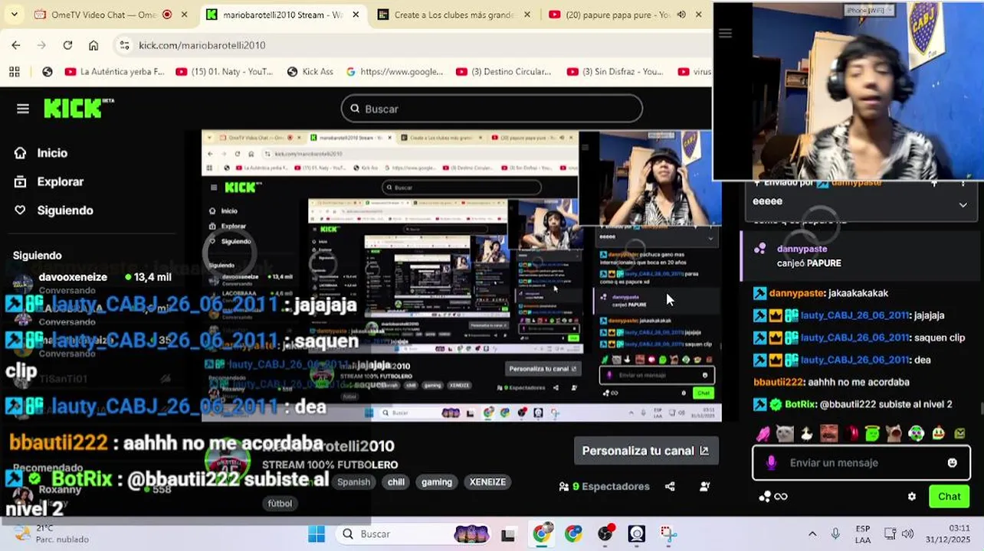Open the La Auténtica yerba bookmark
984x551 pixels.
click(115, 72)
